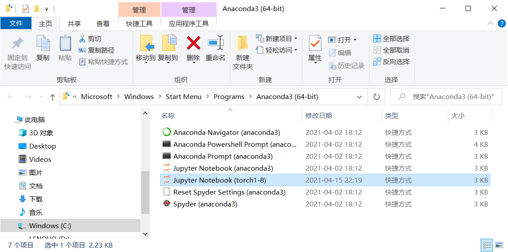Open the Shortcut Tools (快捷工具) tab
Screen dimensions: 508x252
139,23
